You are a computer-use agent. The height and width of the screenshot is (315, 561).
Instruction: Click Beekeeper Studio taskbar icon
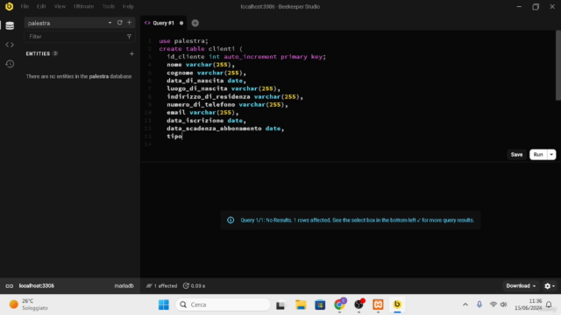pos(397,304)
